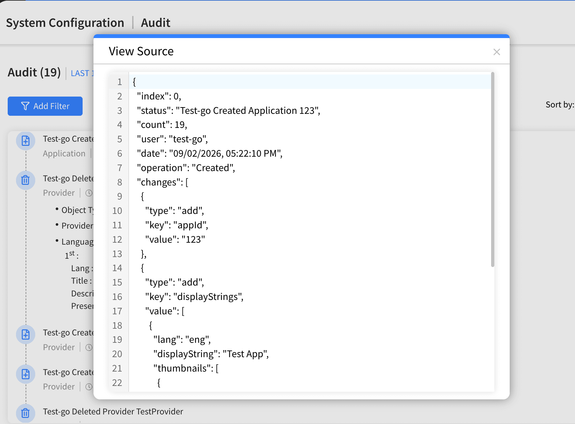Click the Application label under first entry
This screenshot has width=575, height=424.
point(64,153)
